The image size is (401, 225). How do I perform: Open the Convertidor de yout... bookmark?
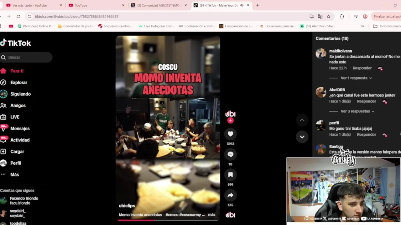76,26
